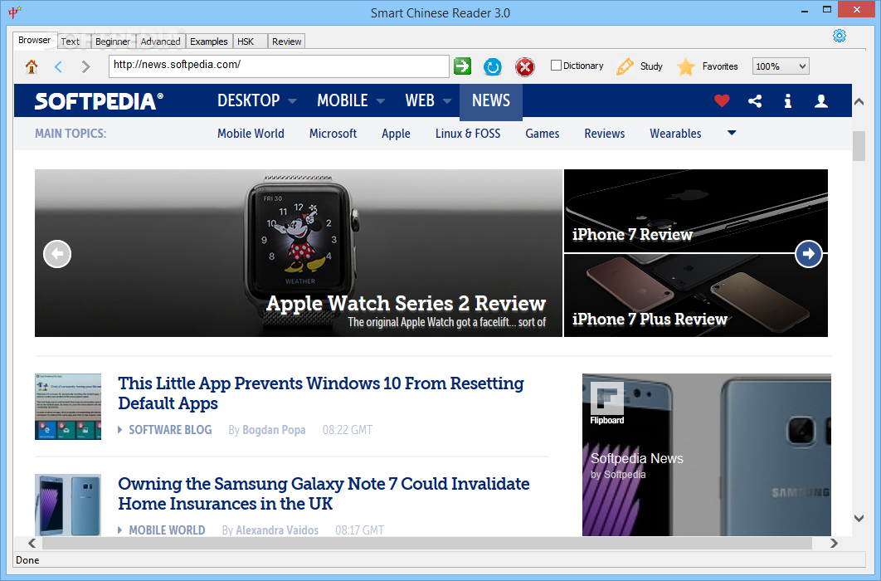881x581 pixels.
Task: Open the Apple topic
Action: [x=396, y=134]
